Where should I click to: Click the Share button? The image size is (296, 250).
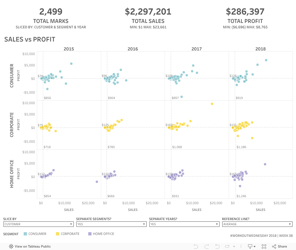pos(280,246)
